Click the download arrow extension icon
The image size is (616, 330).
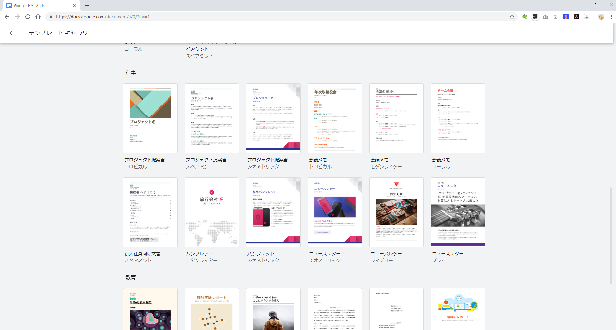click(556, 17)
